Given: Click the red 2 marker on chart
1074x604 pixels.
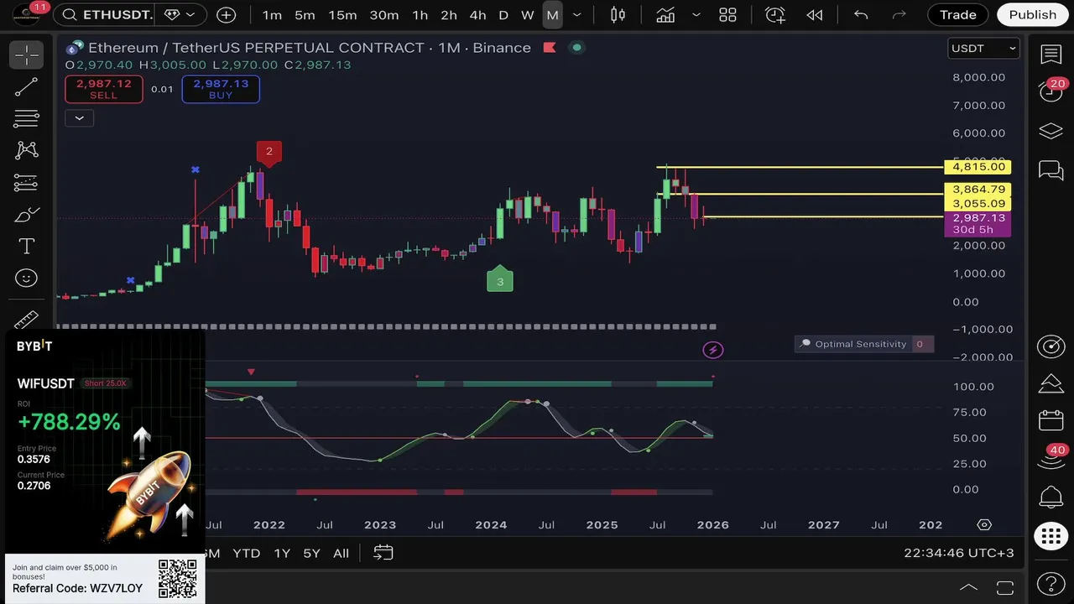Looking at the screenshot, I should 269,153.
